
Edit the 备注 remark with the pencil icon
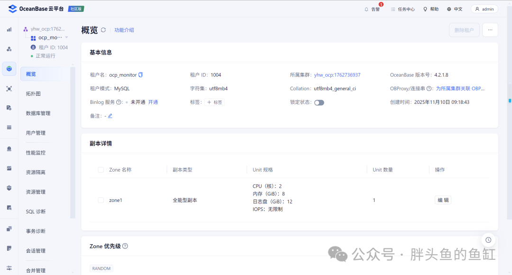(x=110, y=116)
